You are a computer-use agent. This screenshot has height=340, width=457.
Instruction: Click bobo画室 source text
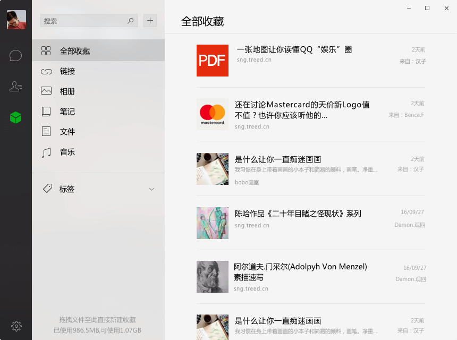coord(247,182)
